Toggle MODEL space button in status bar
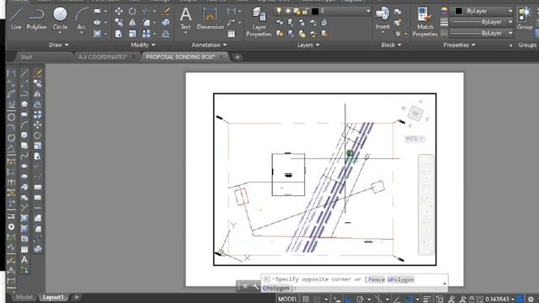Image resolution: width=539 pixels, height=303 pixels. click(x=287, y=300)
